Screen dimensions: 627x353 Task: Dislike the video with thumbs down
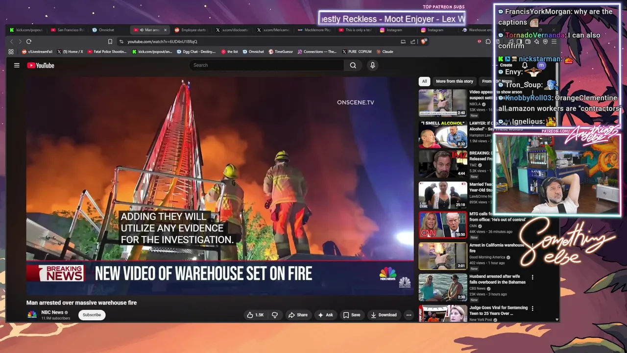click(x=275, y=315)
